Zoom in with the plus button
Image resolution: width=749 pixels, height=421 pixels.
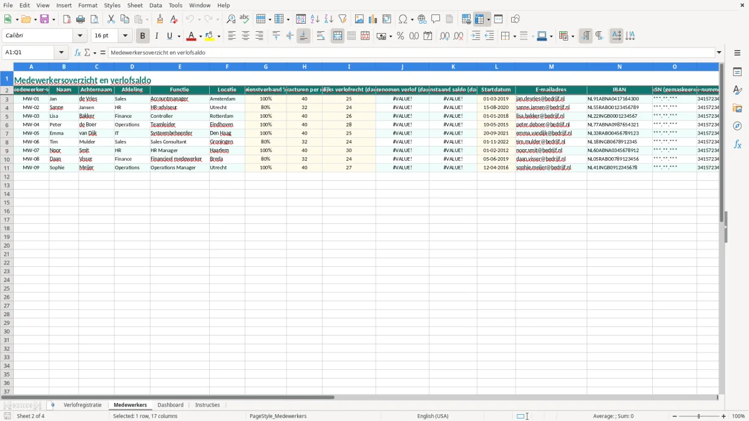click(724, 416)
